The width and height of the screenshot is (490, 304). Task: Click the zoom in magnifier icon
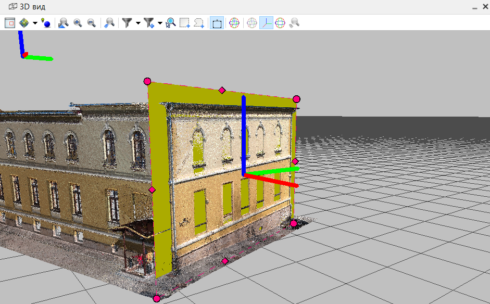click(x=78, y=23)
